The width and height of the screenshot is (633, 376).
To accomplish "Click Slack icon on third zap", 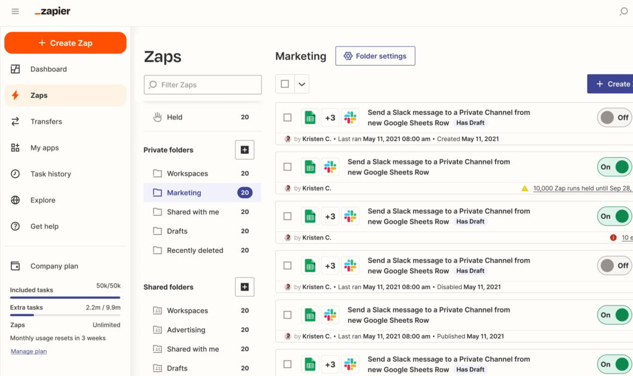I will 350,216.
